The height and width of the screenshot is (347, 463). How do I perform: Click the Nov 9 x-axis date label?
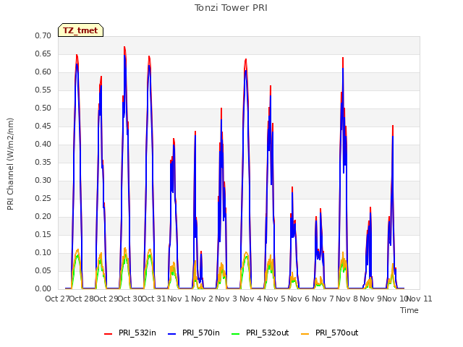click(x=371, y=299)
